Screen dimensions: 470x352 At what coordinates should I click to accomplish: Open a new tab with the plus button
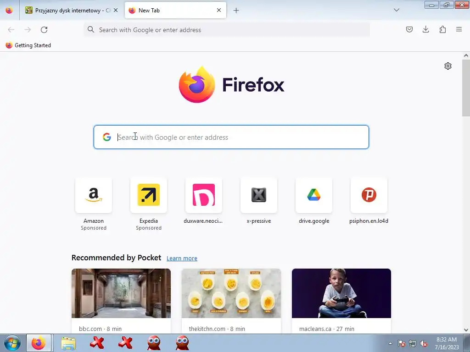pos(236,11)
